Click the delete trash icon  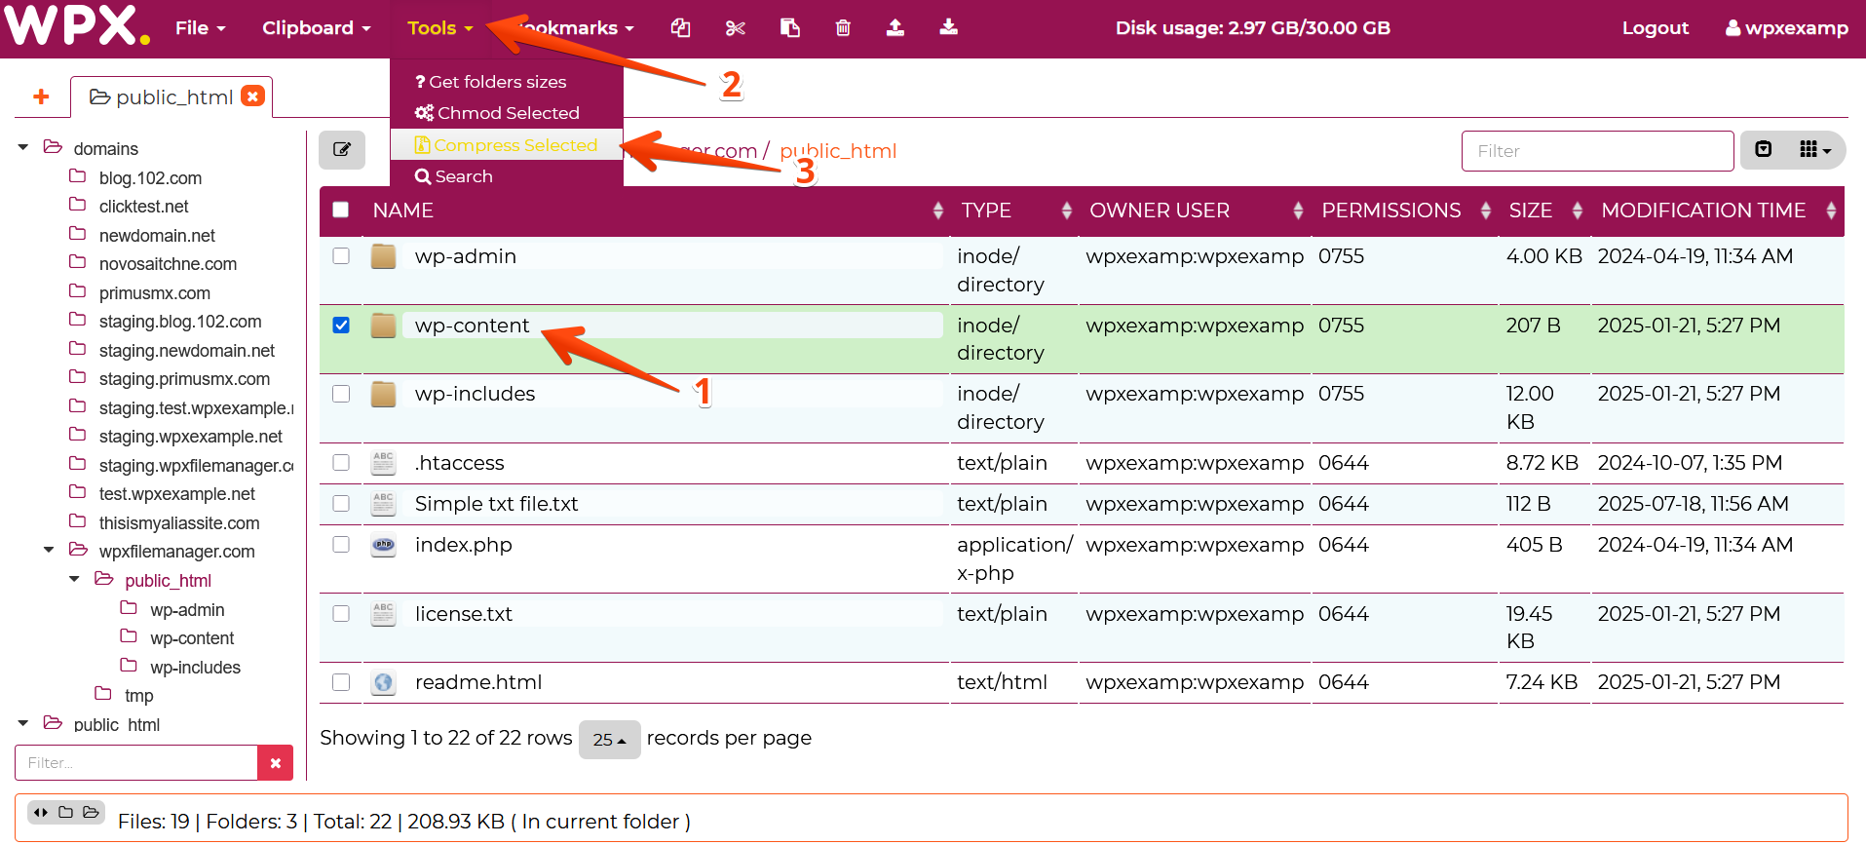[x=843, y=28]
